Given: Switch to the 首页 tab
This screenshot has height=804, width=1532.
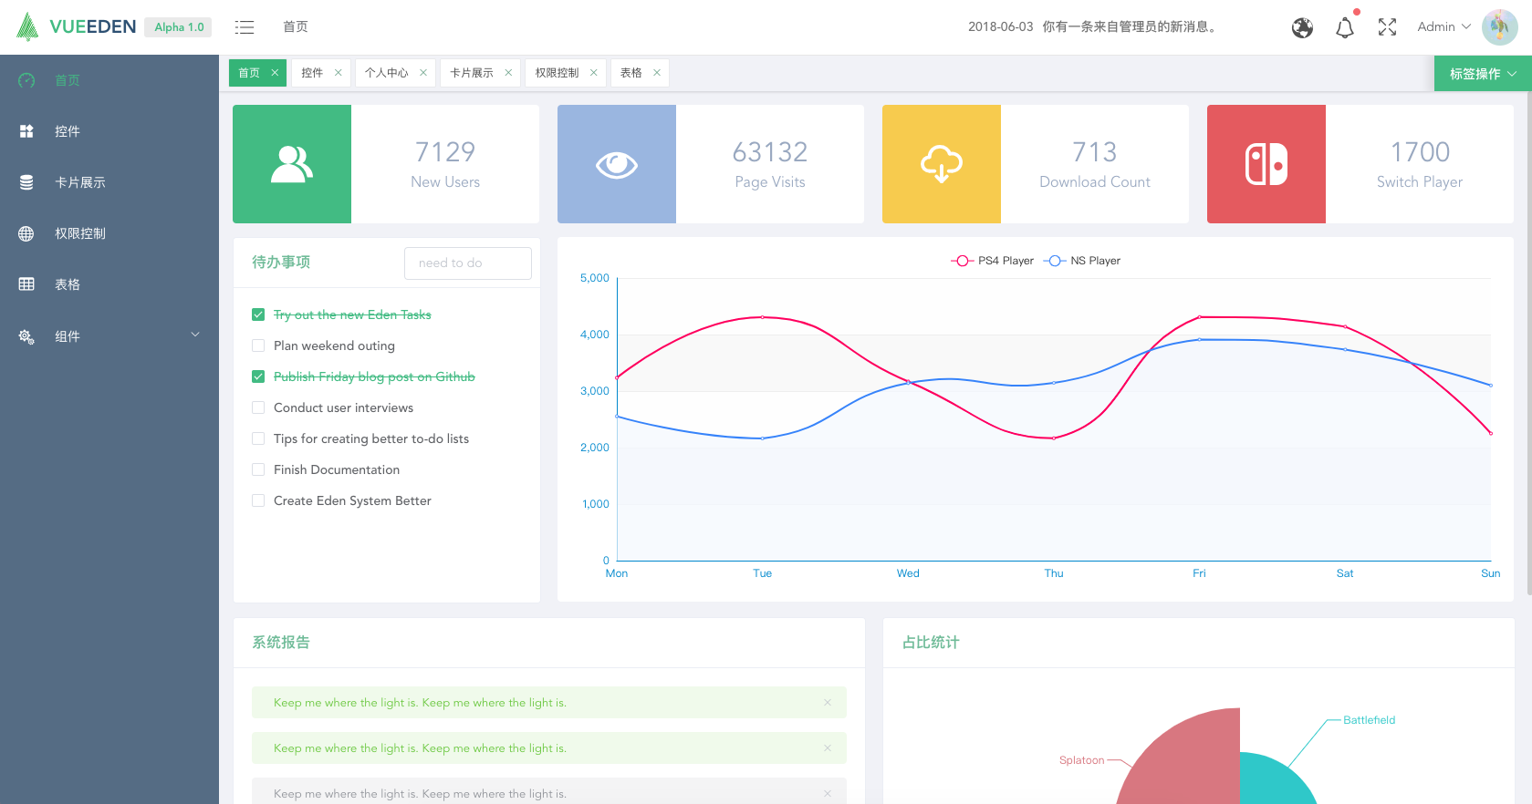Looking at the screenshot, I should click(x=249, y=73).
